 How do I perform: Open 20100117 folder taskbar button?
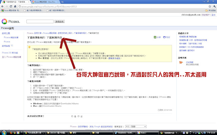[57, 133]
